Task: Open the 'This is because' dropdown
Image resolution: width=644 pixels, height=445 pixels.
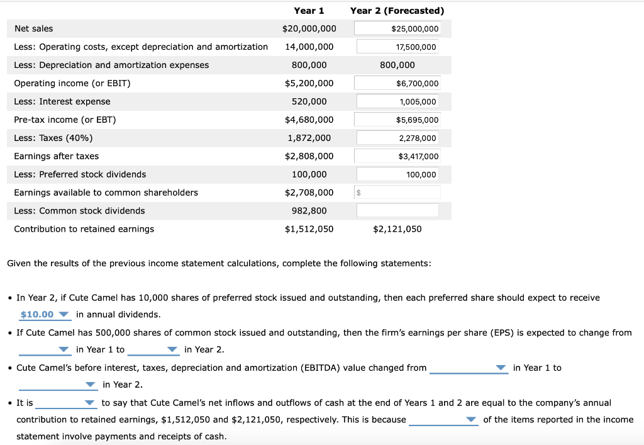Action: click(443, 420)
